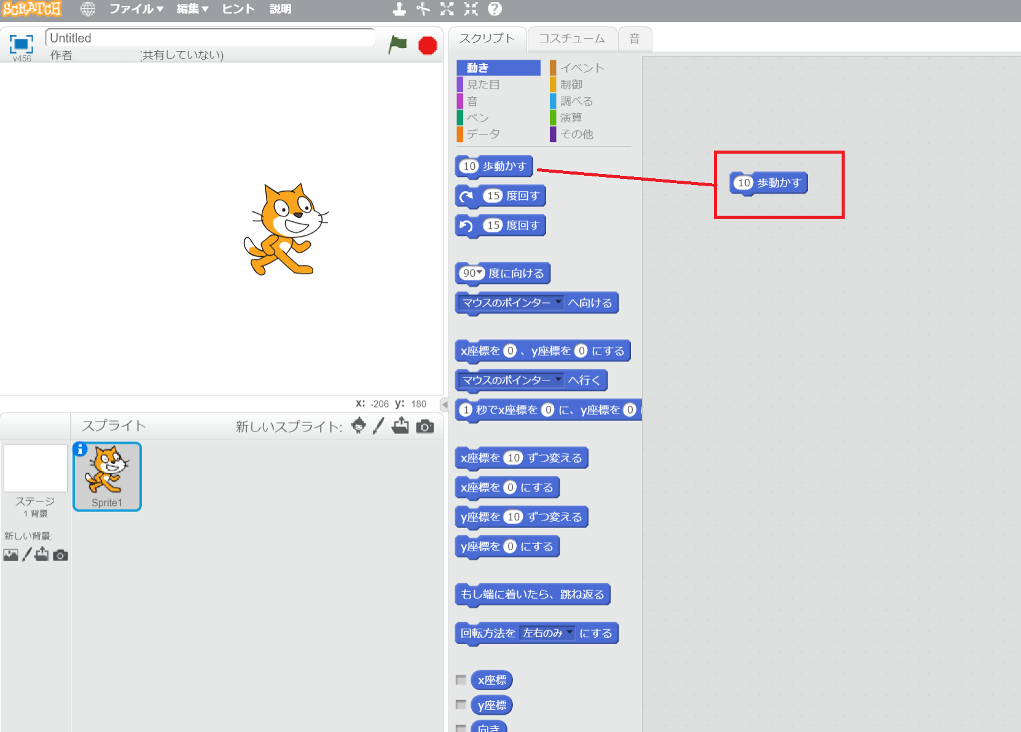Select the 動き block category
Screen dimensions: 1021x732
point(498,68)
